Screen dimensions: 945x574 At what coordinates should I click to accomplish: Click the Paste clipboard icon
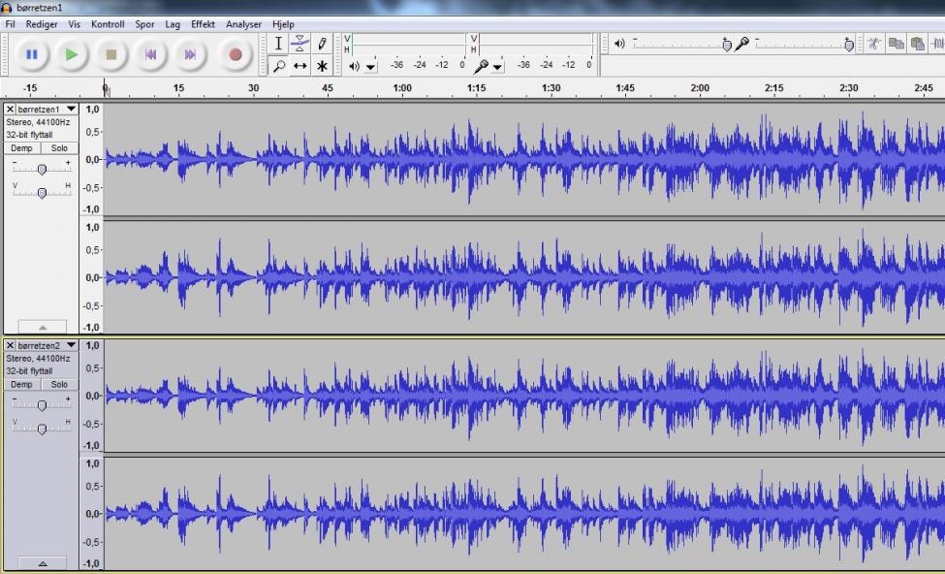tap(917, 44)
